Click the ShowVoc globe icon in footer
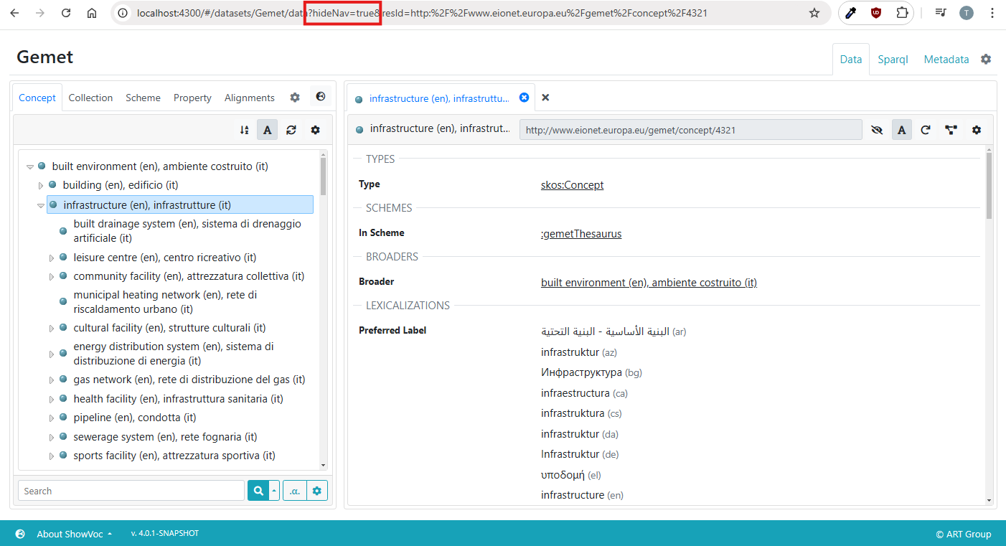 (x=20, y=534)
